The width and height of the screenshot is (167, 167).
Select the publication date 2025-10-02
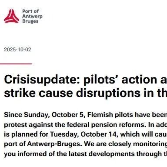(17, 50)
